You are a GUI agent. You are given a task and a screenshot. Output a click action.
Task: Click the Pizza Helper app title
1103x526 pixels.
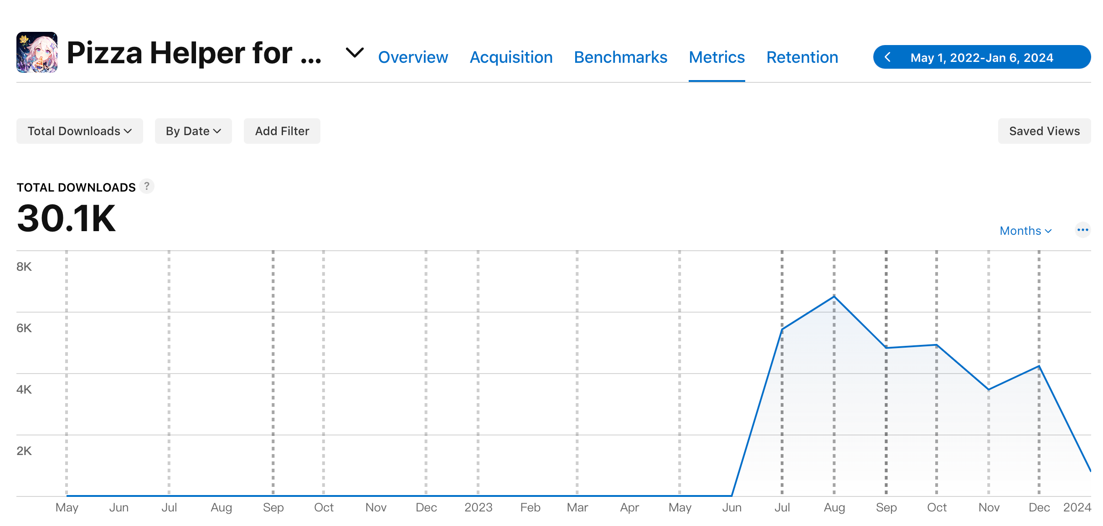(x=194, y=53)
